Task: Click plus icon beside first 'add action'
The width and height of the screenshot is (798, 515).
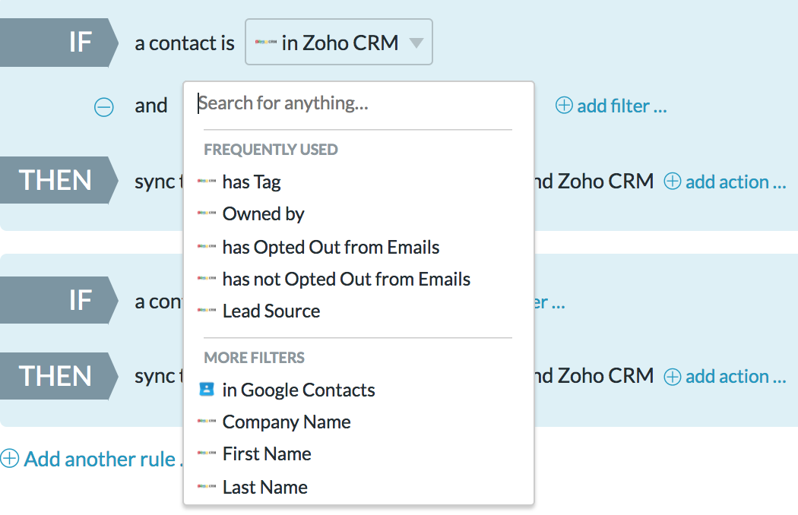Action: (673, 181)
